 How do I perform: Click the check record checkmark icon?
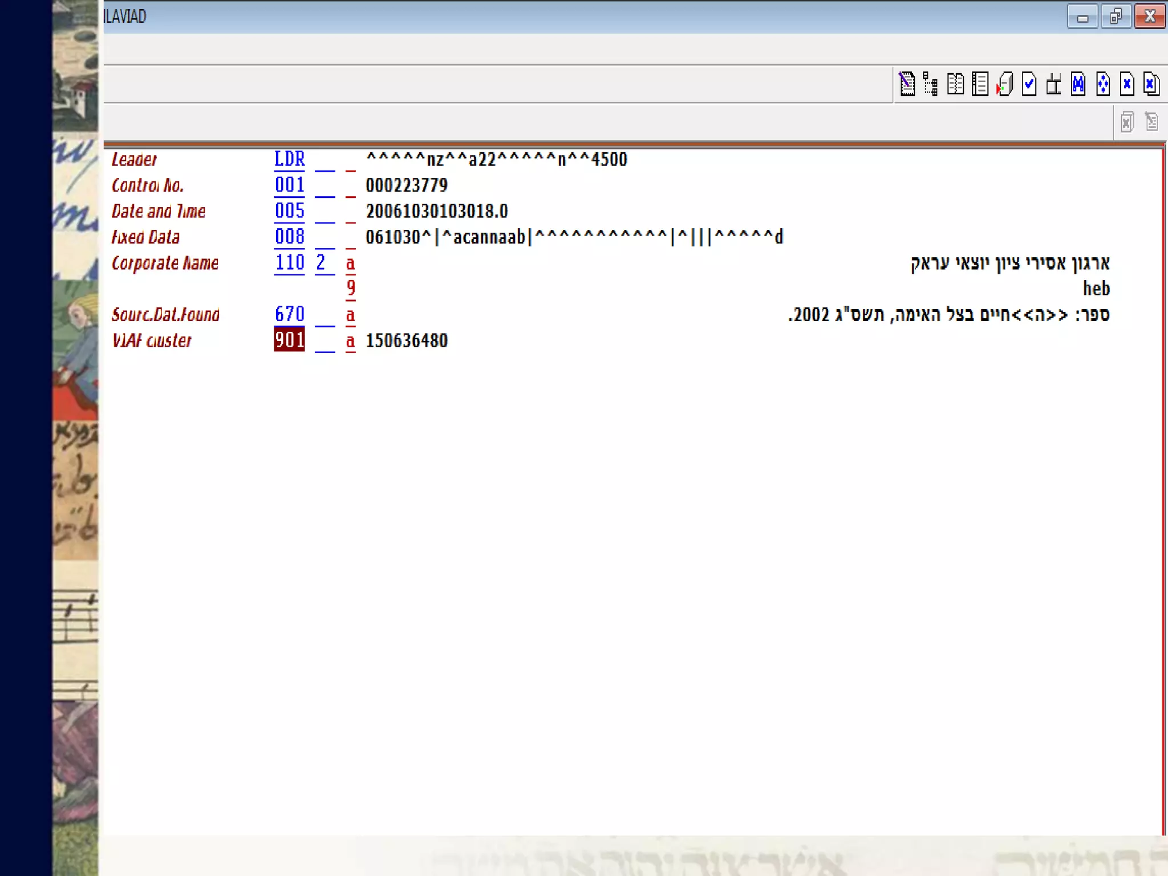[x=1029, y=84]
